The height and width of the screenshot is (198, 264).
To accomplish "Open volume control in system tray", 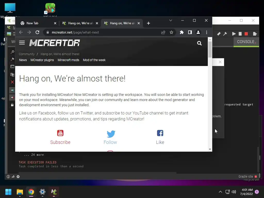I will (234, 192).
